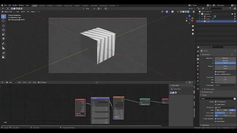This screenshot has height=133, width=237.
Task: Open the File Format PNG dropdown
Action: pyautogui.click(x=225, y=108)
